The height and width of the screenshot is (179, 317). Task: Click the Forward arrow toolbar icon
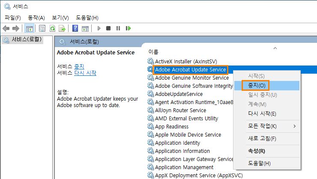(x=16, y=28)
